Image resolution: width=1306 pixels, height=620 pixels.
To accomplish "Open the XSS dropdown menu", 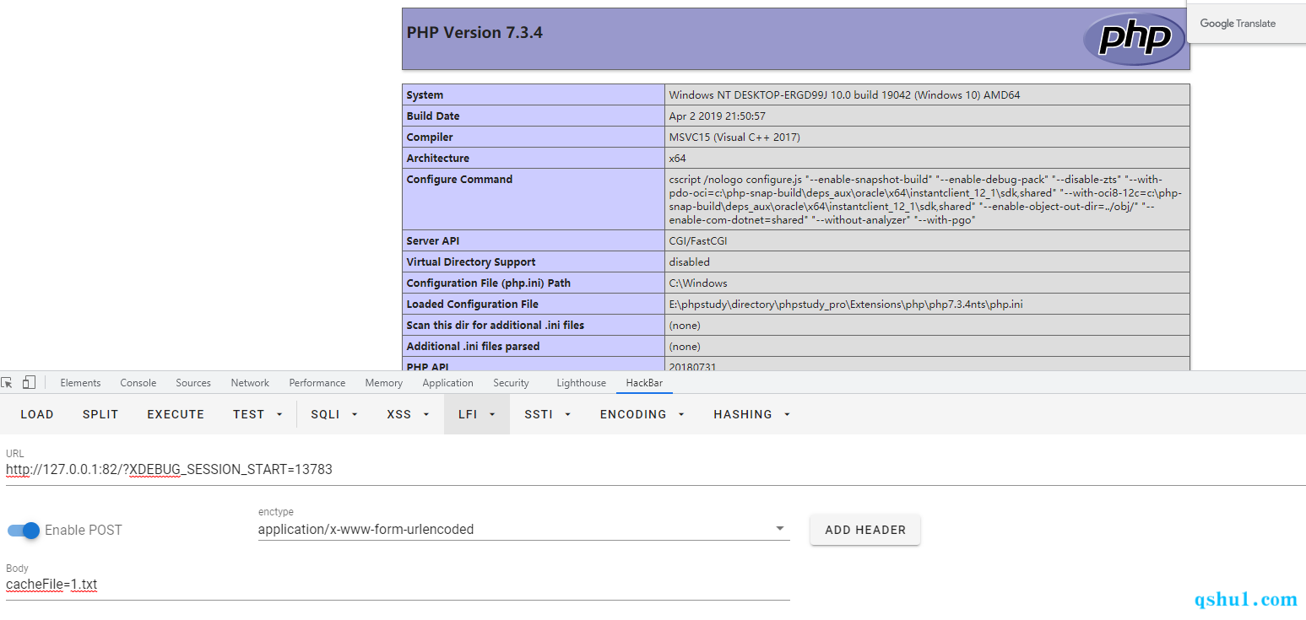I will coord(409,414).
